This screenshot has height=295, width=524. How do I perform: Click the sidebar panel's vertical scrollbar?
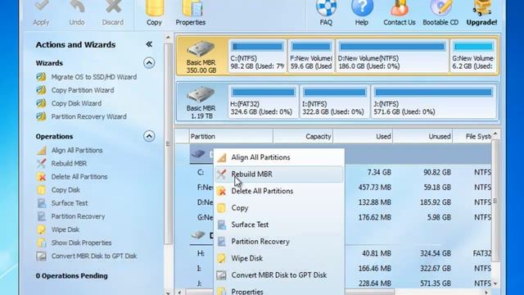pos(168,144)
